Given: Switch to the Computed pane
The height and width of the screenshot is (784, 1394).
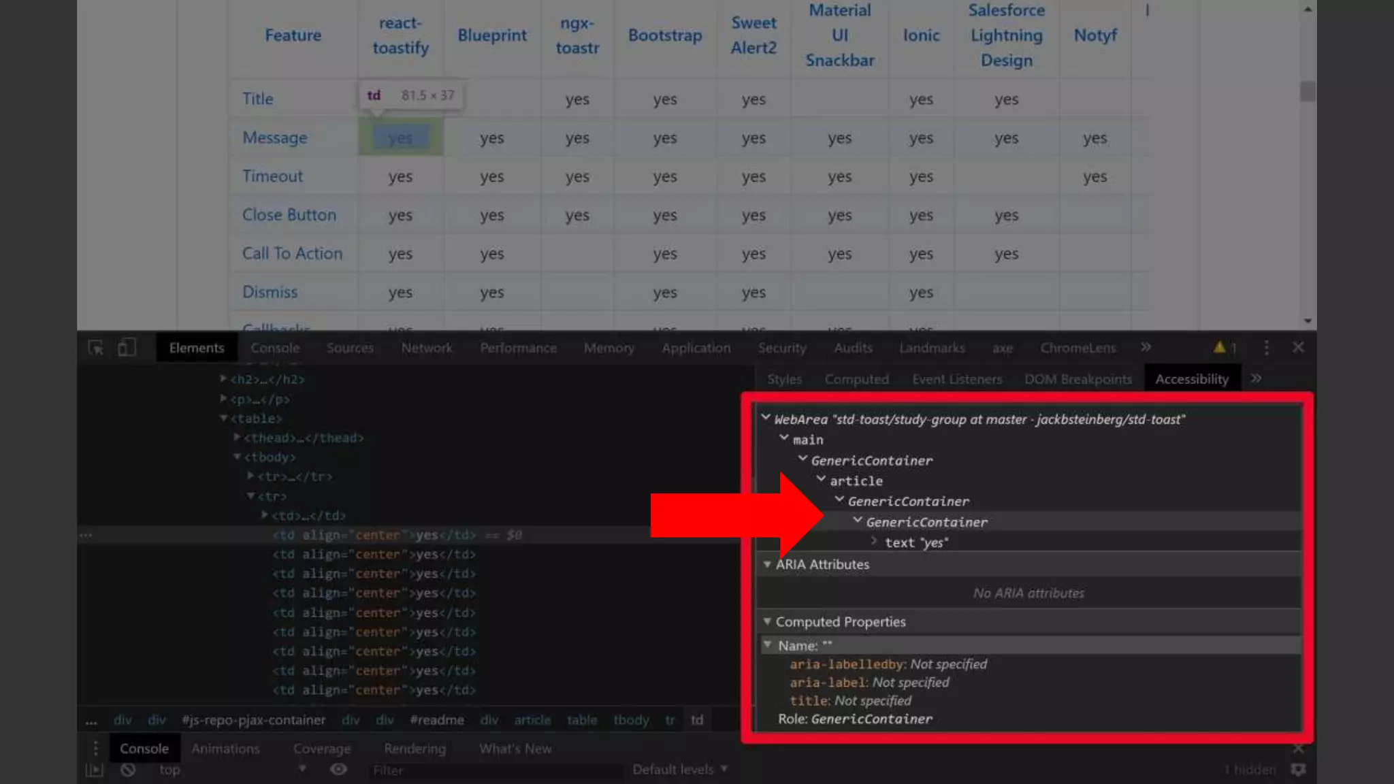Looking at the screenshot, I should point(856,379).
